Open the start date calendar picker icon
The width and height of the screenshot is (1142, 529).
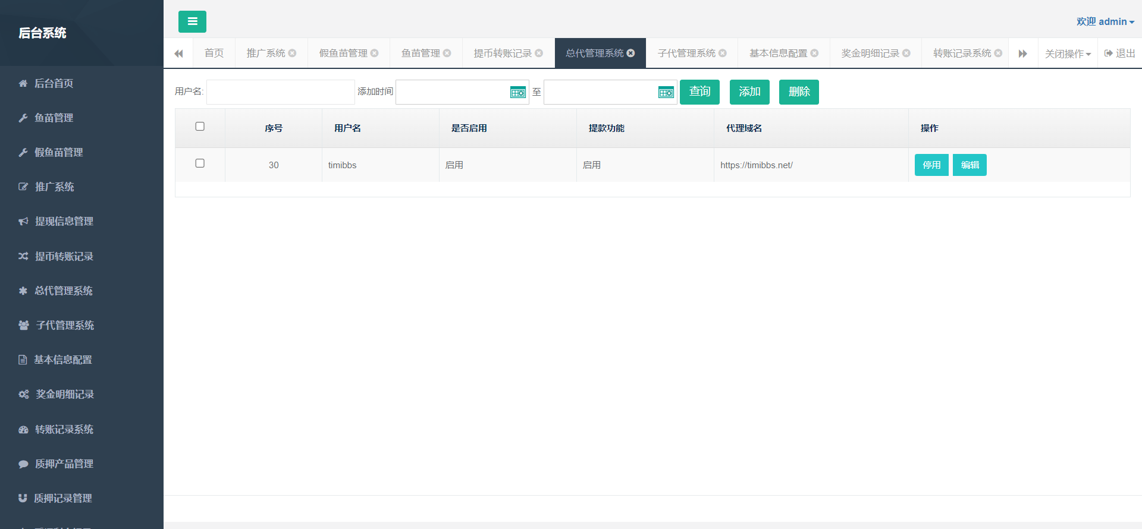(x=517, y=92)
